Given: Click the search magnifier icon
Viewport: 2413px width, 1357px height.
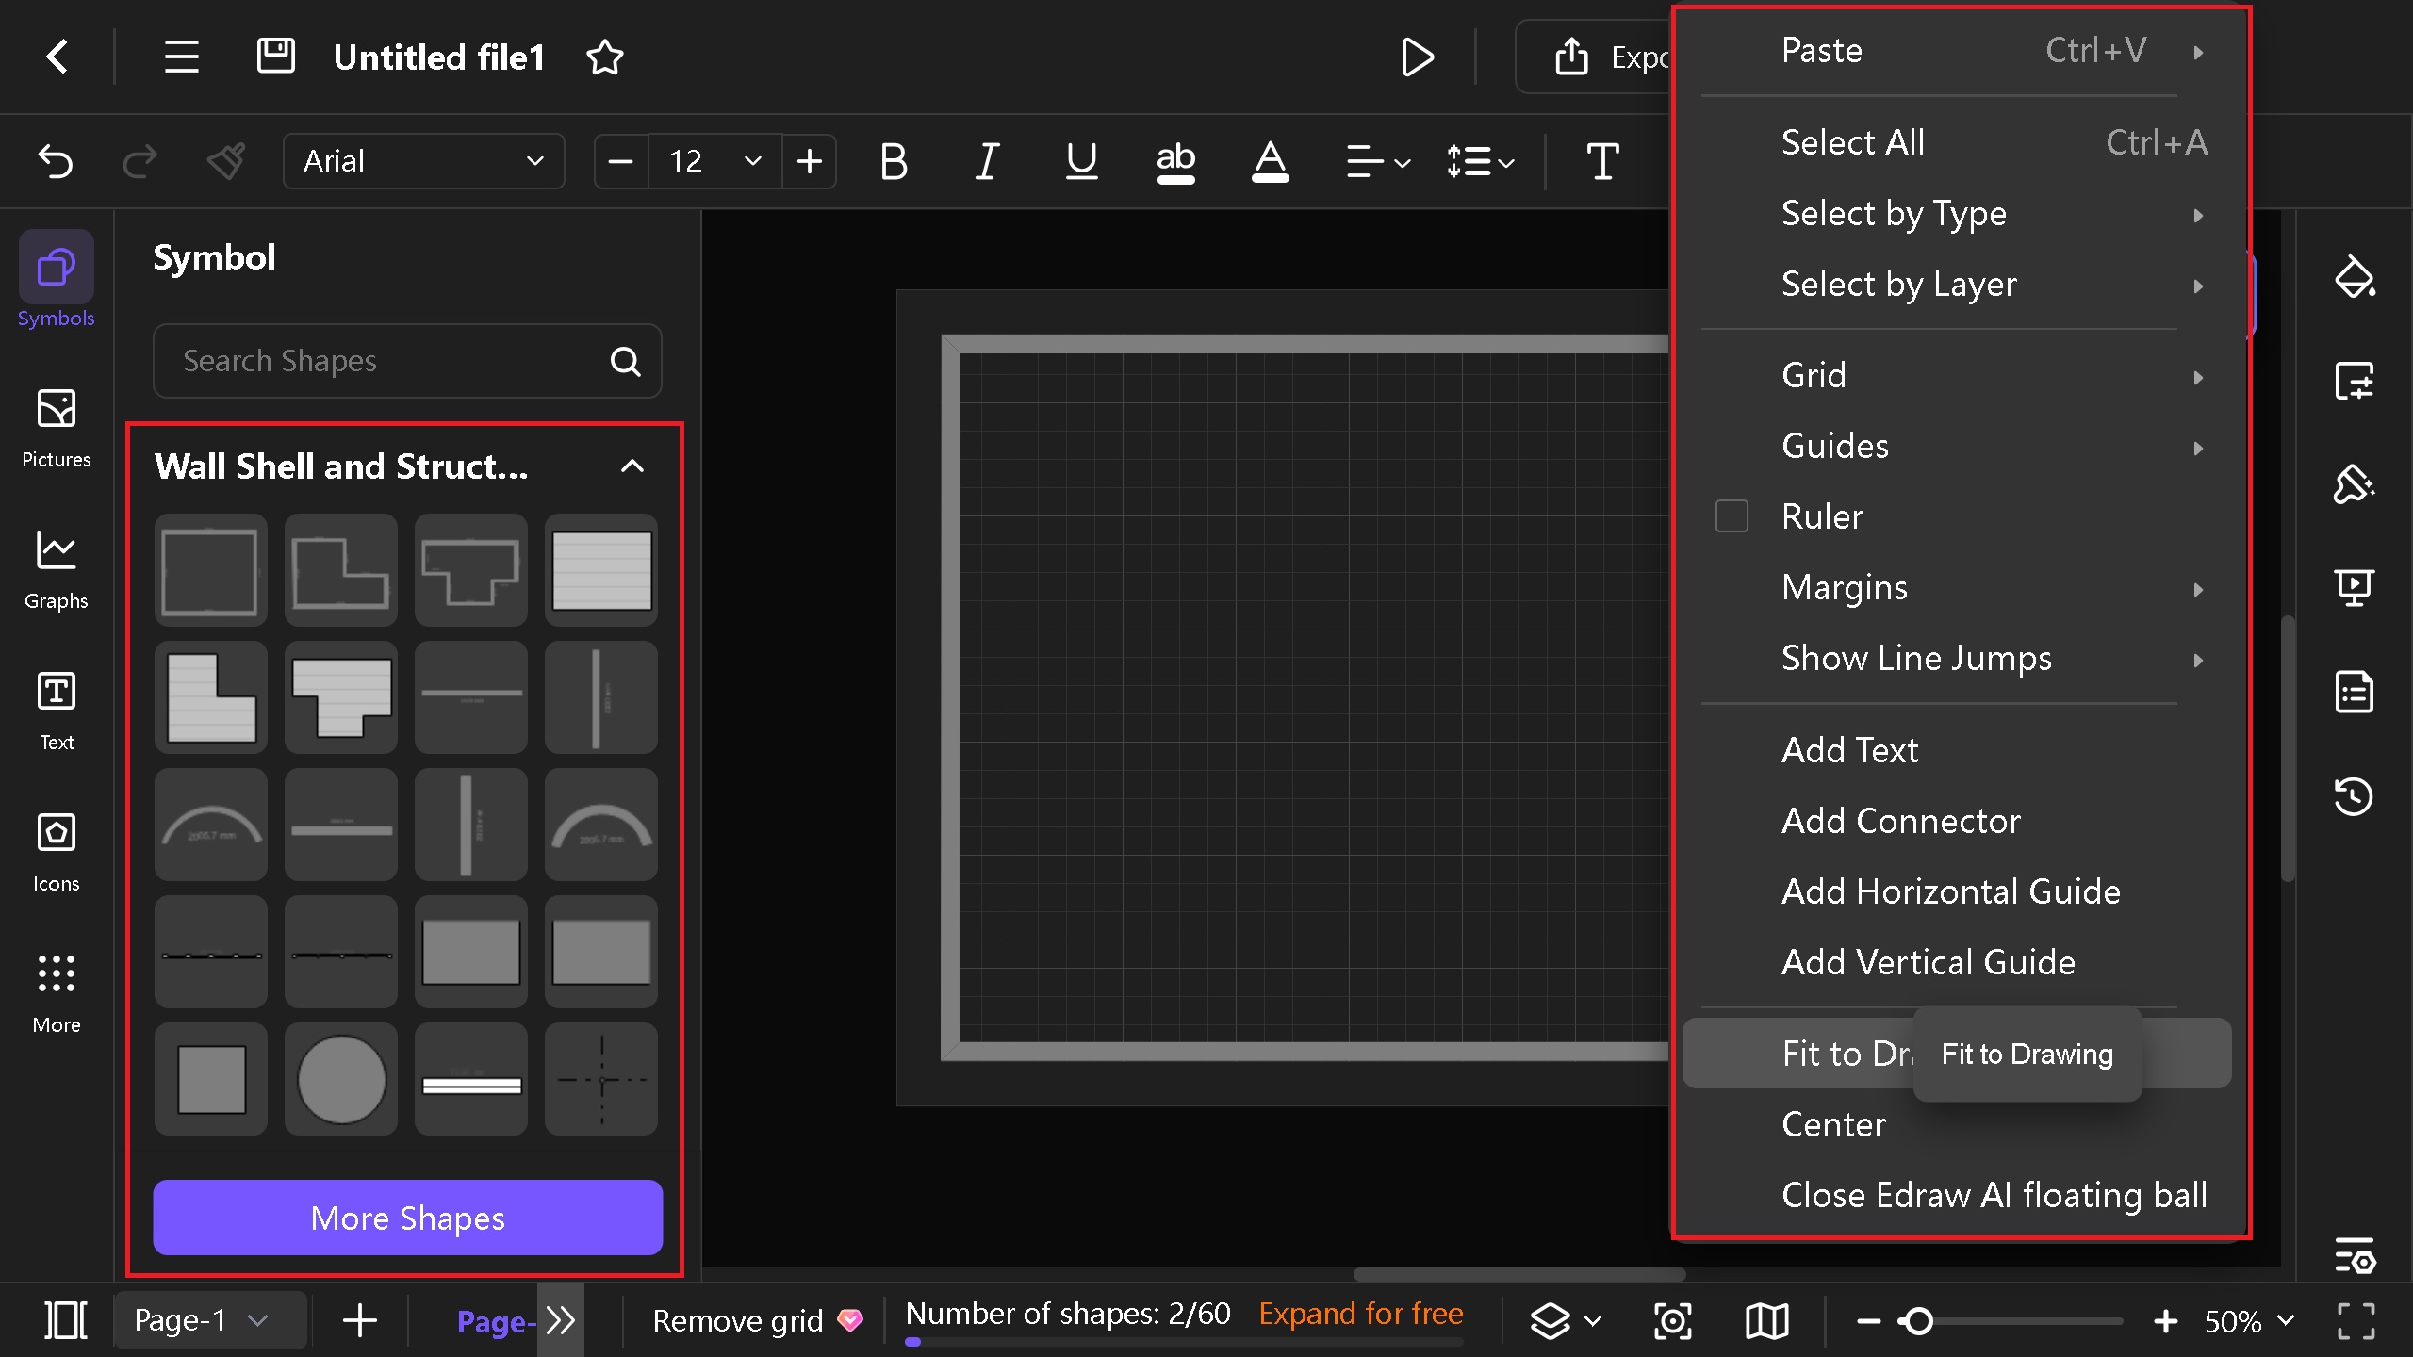Looking at the screenshot, I should click(625, 361).
